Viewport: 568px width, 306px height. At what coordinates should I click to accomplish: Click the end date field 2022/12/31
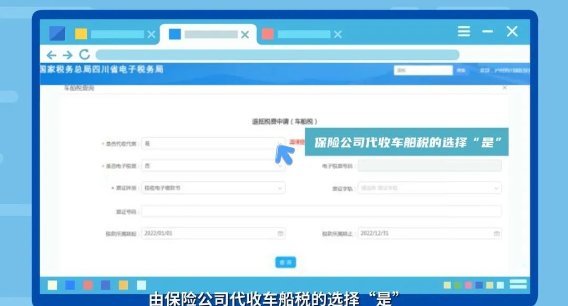click(430, 233)
